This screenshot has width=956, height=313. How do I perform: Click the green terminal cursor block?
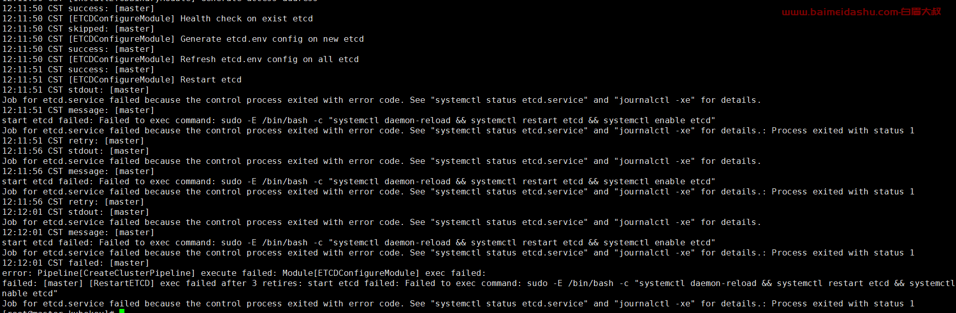pos(122,311)
